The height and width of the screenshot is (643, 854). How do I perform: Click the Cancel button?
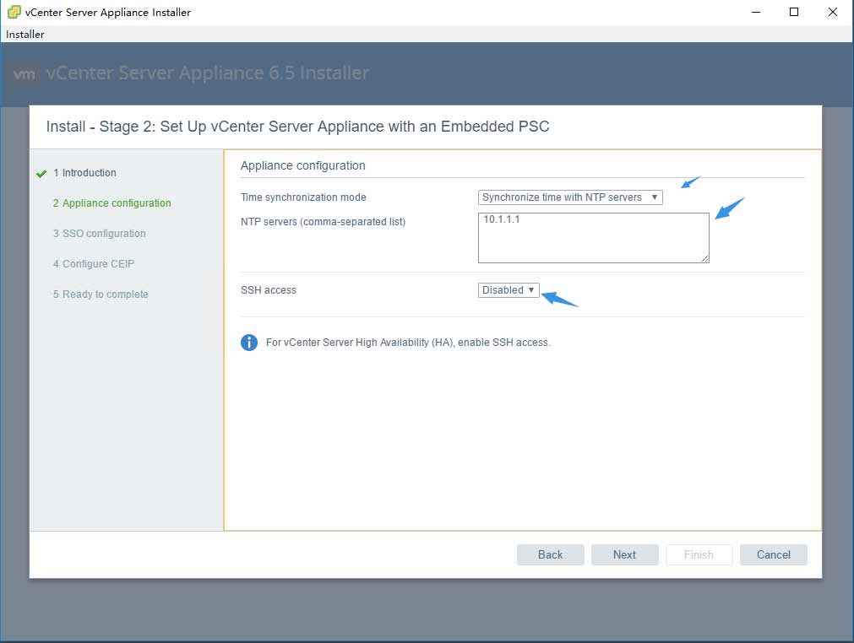pos(774,554)
